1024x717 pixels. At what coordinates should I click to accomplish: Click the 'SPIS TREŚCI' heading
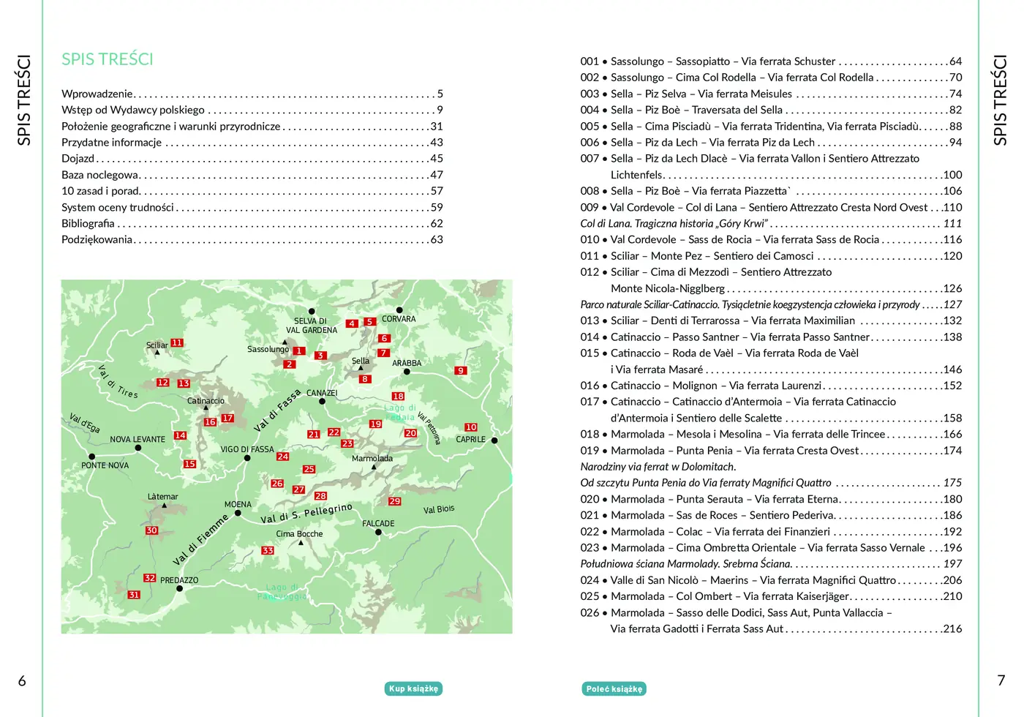click(108, 59)
